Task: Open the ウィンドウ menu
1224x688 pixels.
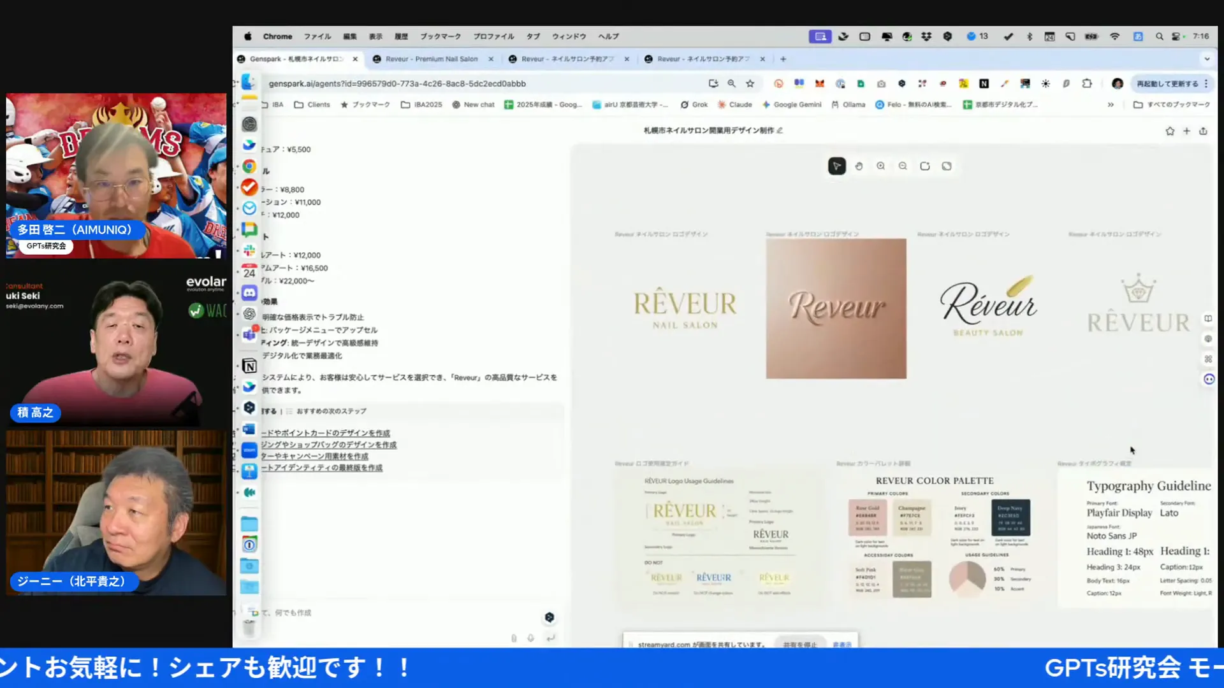Action: [x=569, y=36]
